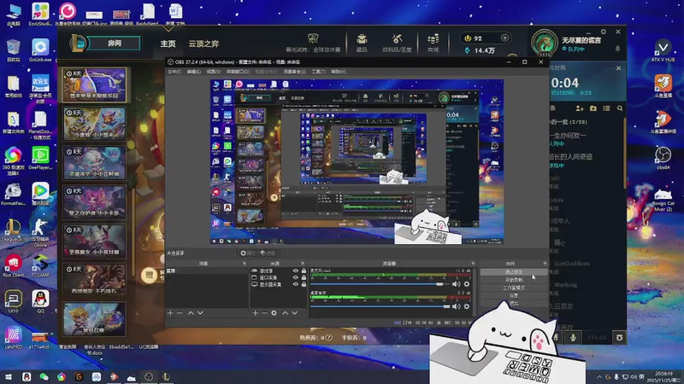Click the microphone icon in League client

[573, 337]
